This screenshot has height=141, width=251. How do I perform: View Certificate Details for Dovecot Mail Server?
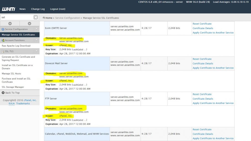[203, 63]
